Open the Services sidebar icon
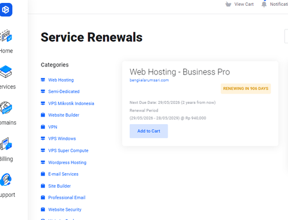The image size is (288, 220). click(6, 72)
